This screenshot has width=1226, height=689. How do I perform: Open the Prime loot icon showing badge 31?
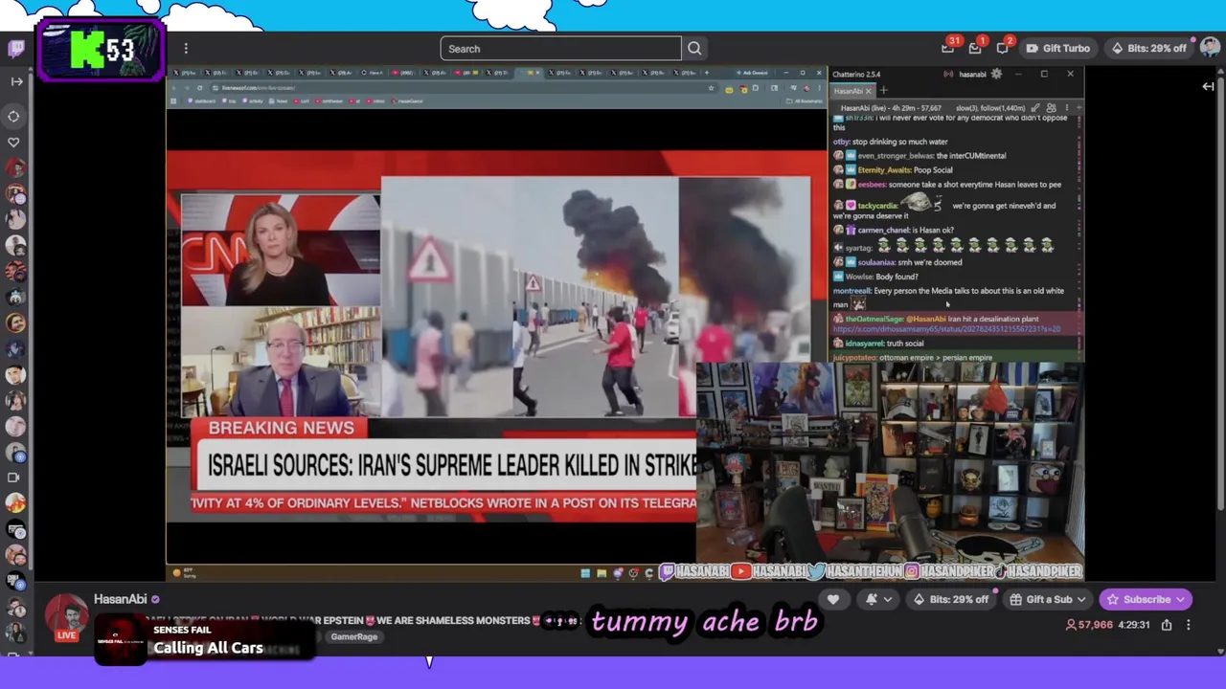click(x=948, y=48)
